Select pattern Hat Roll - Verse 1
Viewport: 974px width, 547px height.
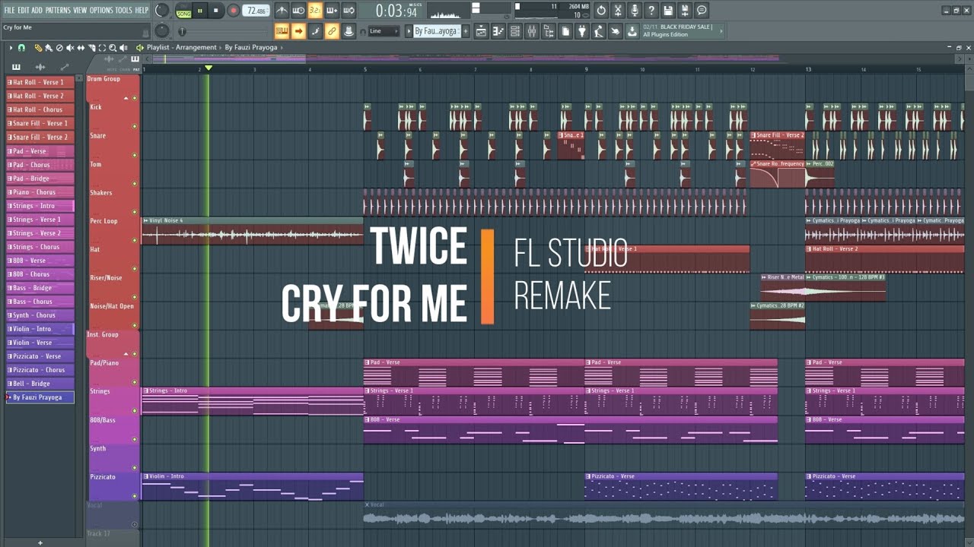(x=40, y=82)
